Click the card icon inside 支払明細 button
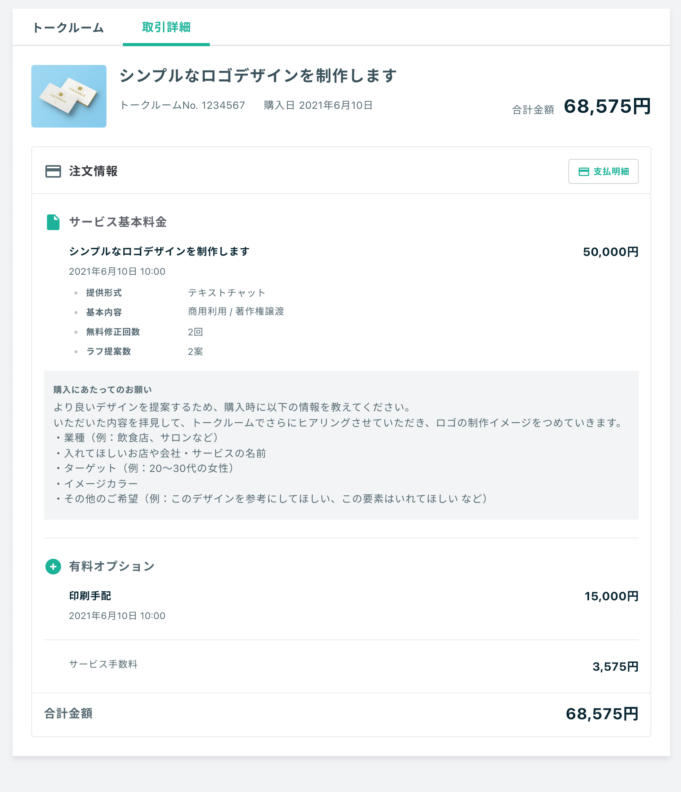 (584, 172)
